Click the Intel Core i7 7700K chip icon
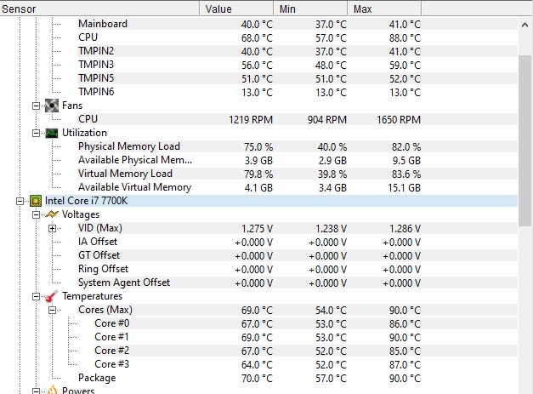533x394 pixels. pos(36,201)
